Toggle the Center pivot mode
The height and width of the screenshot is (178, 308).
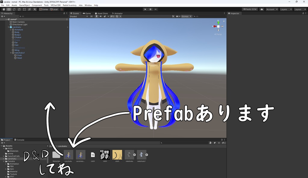point(44,9)
